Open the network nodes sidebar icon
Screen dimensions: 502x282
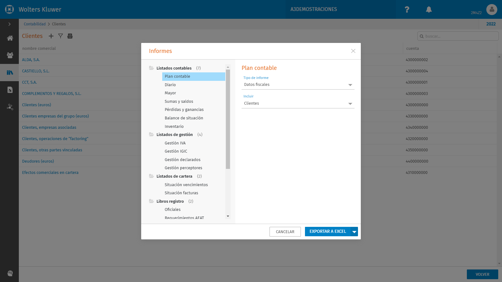coord(10,107)
